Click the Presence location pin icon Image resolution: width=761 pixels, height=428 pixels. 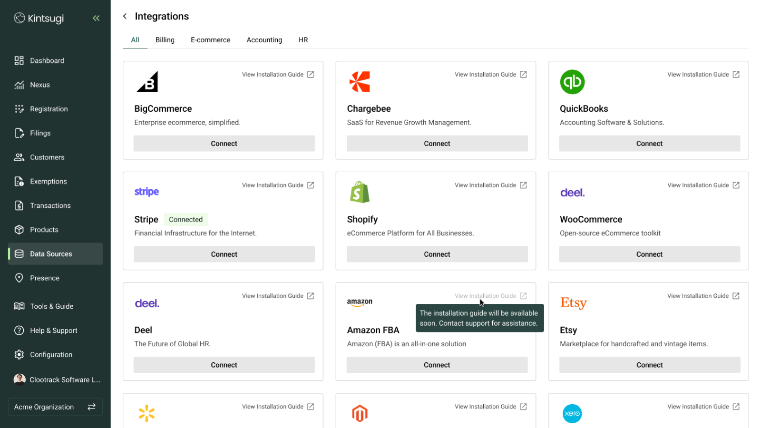19,278
